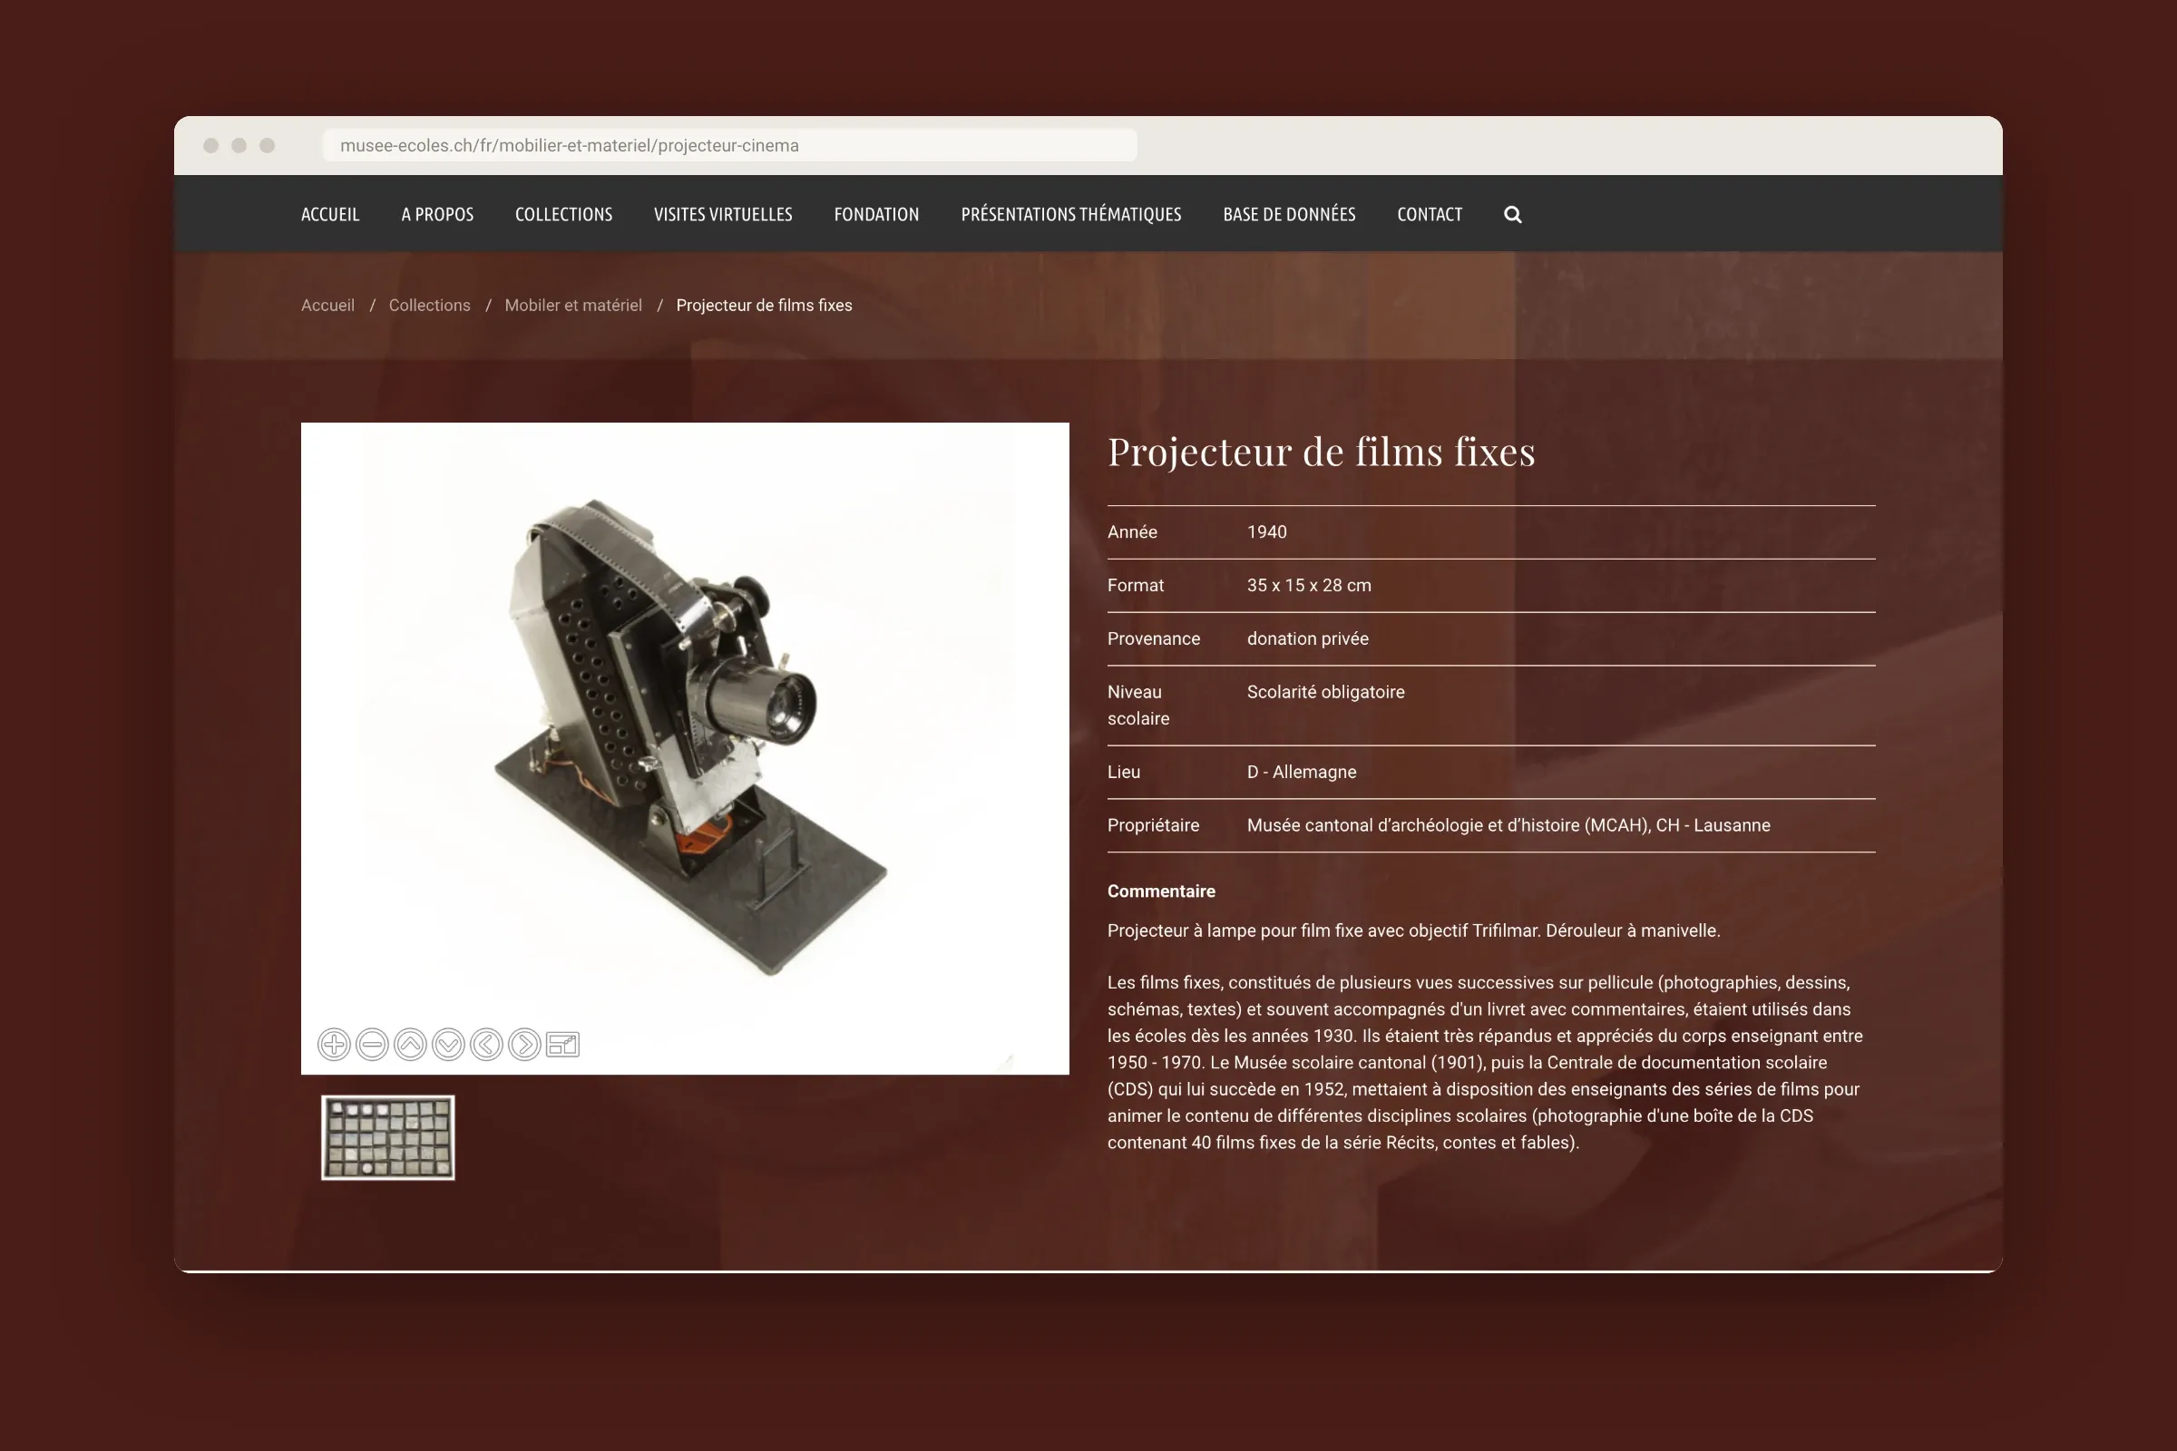Select the film box thumbnail image
Screen dimensions: 2177x1451
(388, 1137)
